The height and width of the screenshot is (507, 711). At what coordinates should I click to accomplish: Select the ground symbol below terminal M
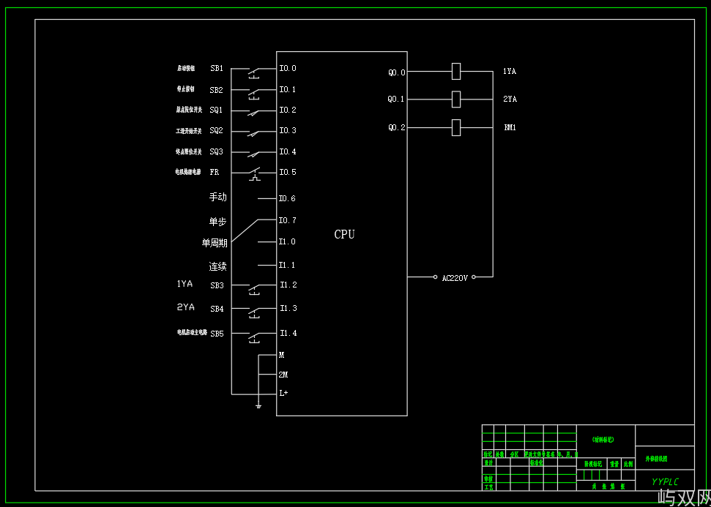[x=258, y=405]
